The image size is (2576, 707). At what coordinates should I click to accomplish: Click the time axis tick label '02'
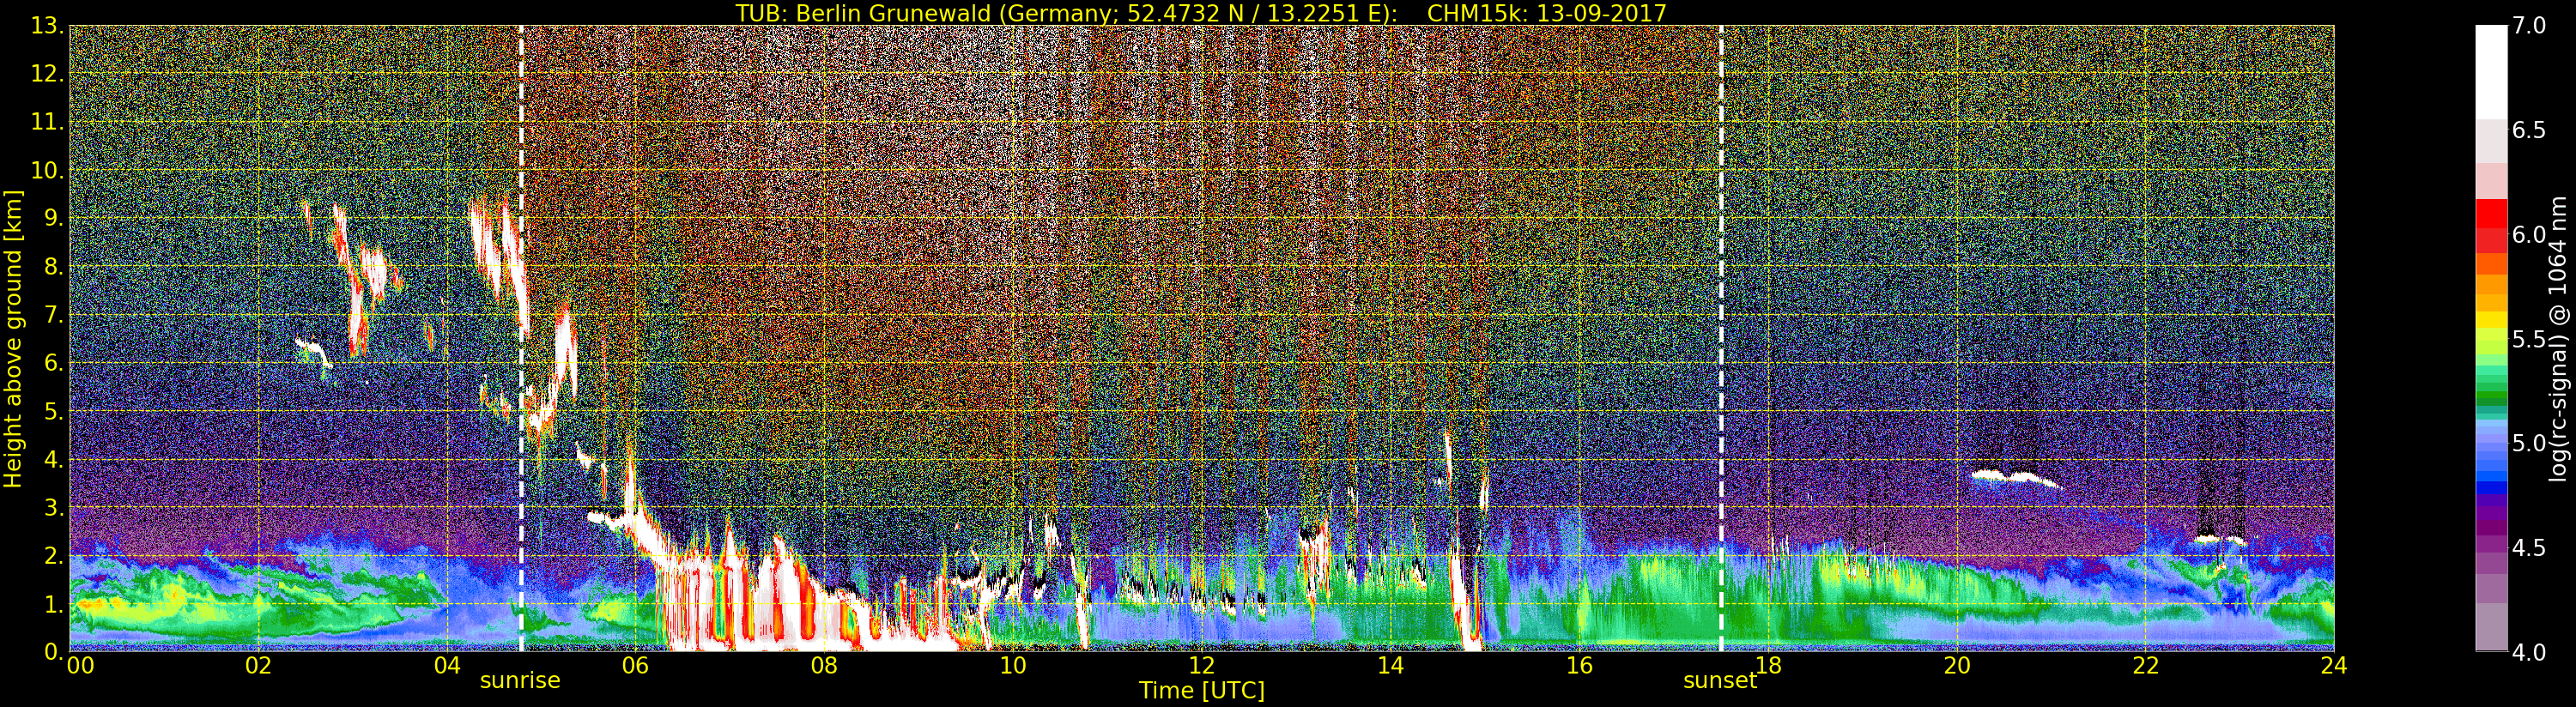point(259,665)
